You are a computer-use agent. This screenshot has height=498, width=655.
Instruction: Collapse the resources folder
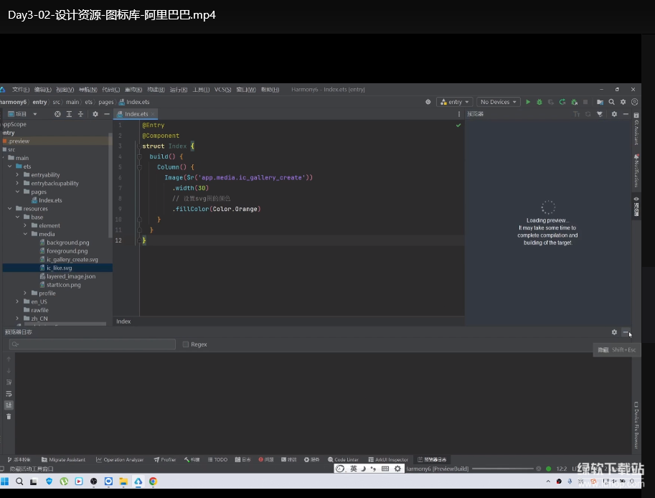(x=9, y=209)
